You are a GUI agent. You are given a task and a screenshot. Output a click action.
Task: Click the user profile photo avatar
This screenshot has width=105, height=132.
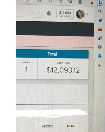click(x=80, y=14)
